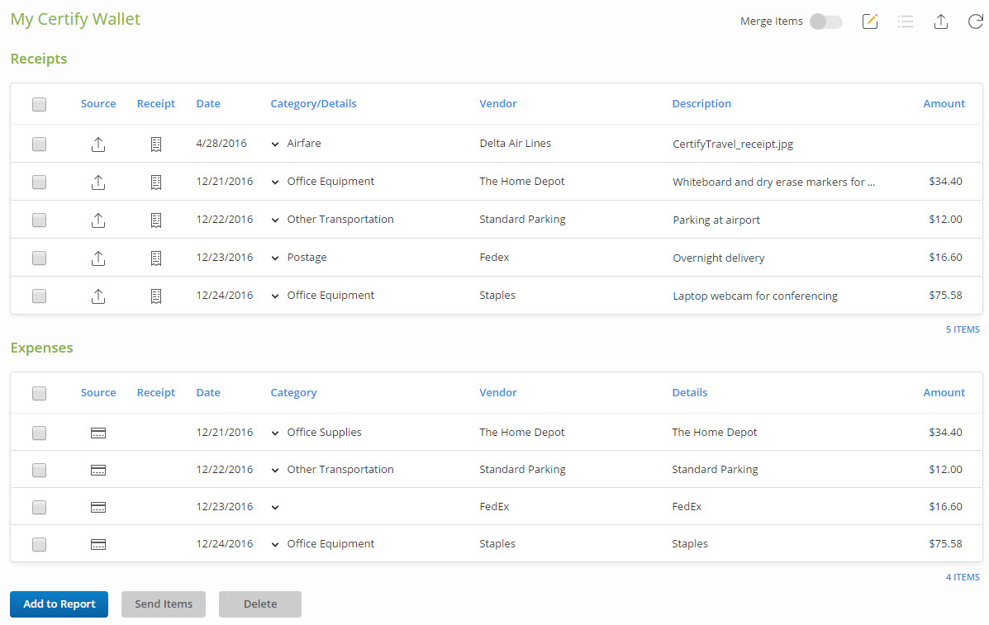989x625 pixels.
Task: Select all receipts with header checkbox
Action: coord(39,104)
